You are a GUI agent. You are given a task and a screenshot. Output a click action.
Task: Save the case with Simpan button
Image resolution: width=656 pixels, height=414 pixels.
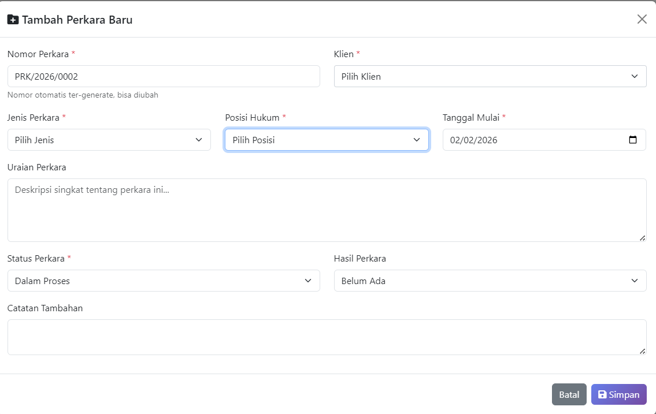[619, 394]
